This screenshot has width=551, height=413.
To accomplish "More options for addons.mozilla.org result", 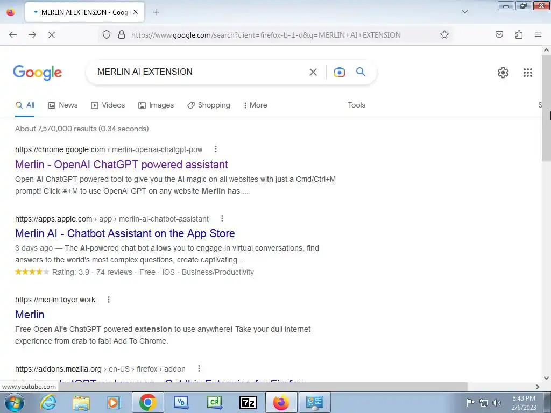I will (x=199, y=368).
